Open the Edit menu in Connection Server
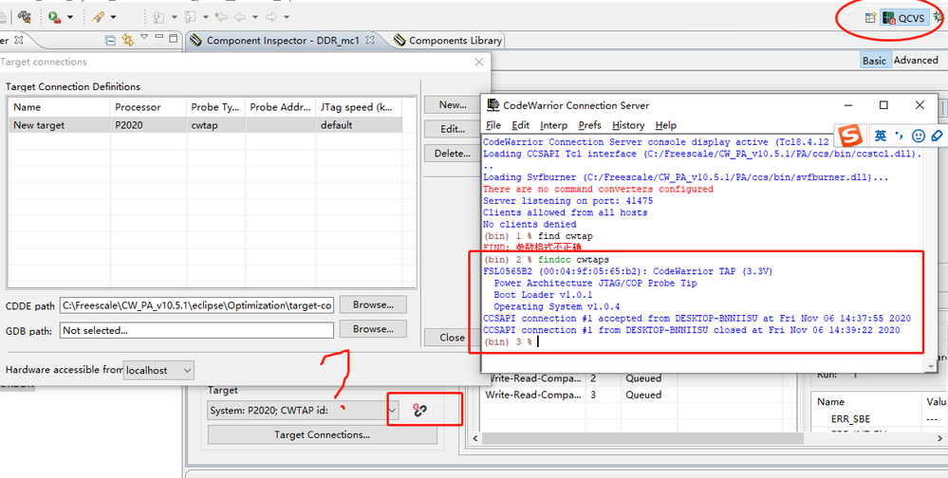This screenshot has width=948, height=478. (520, 125)
